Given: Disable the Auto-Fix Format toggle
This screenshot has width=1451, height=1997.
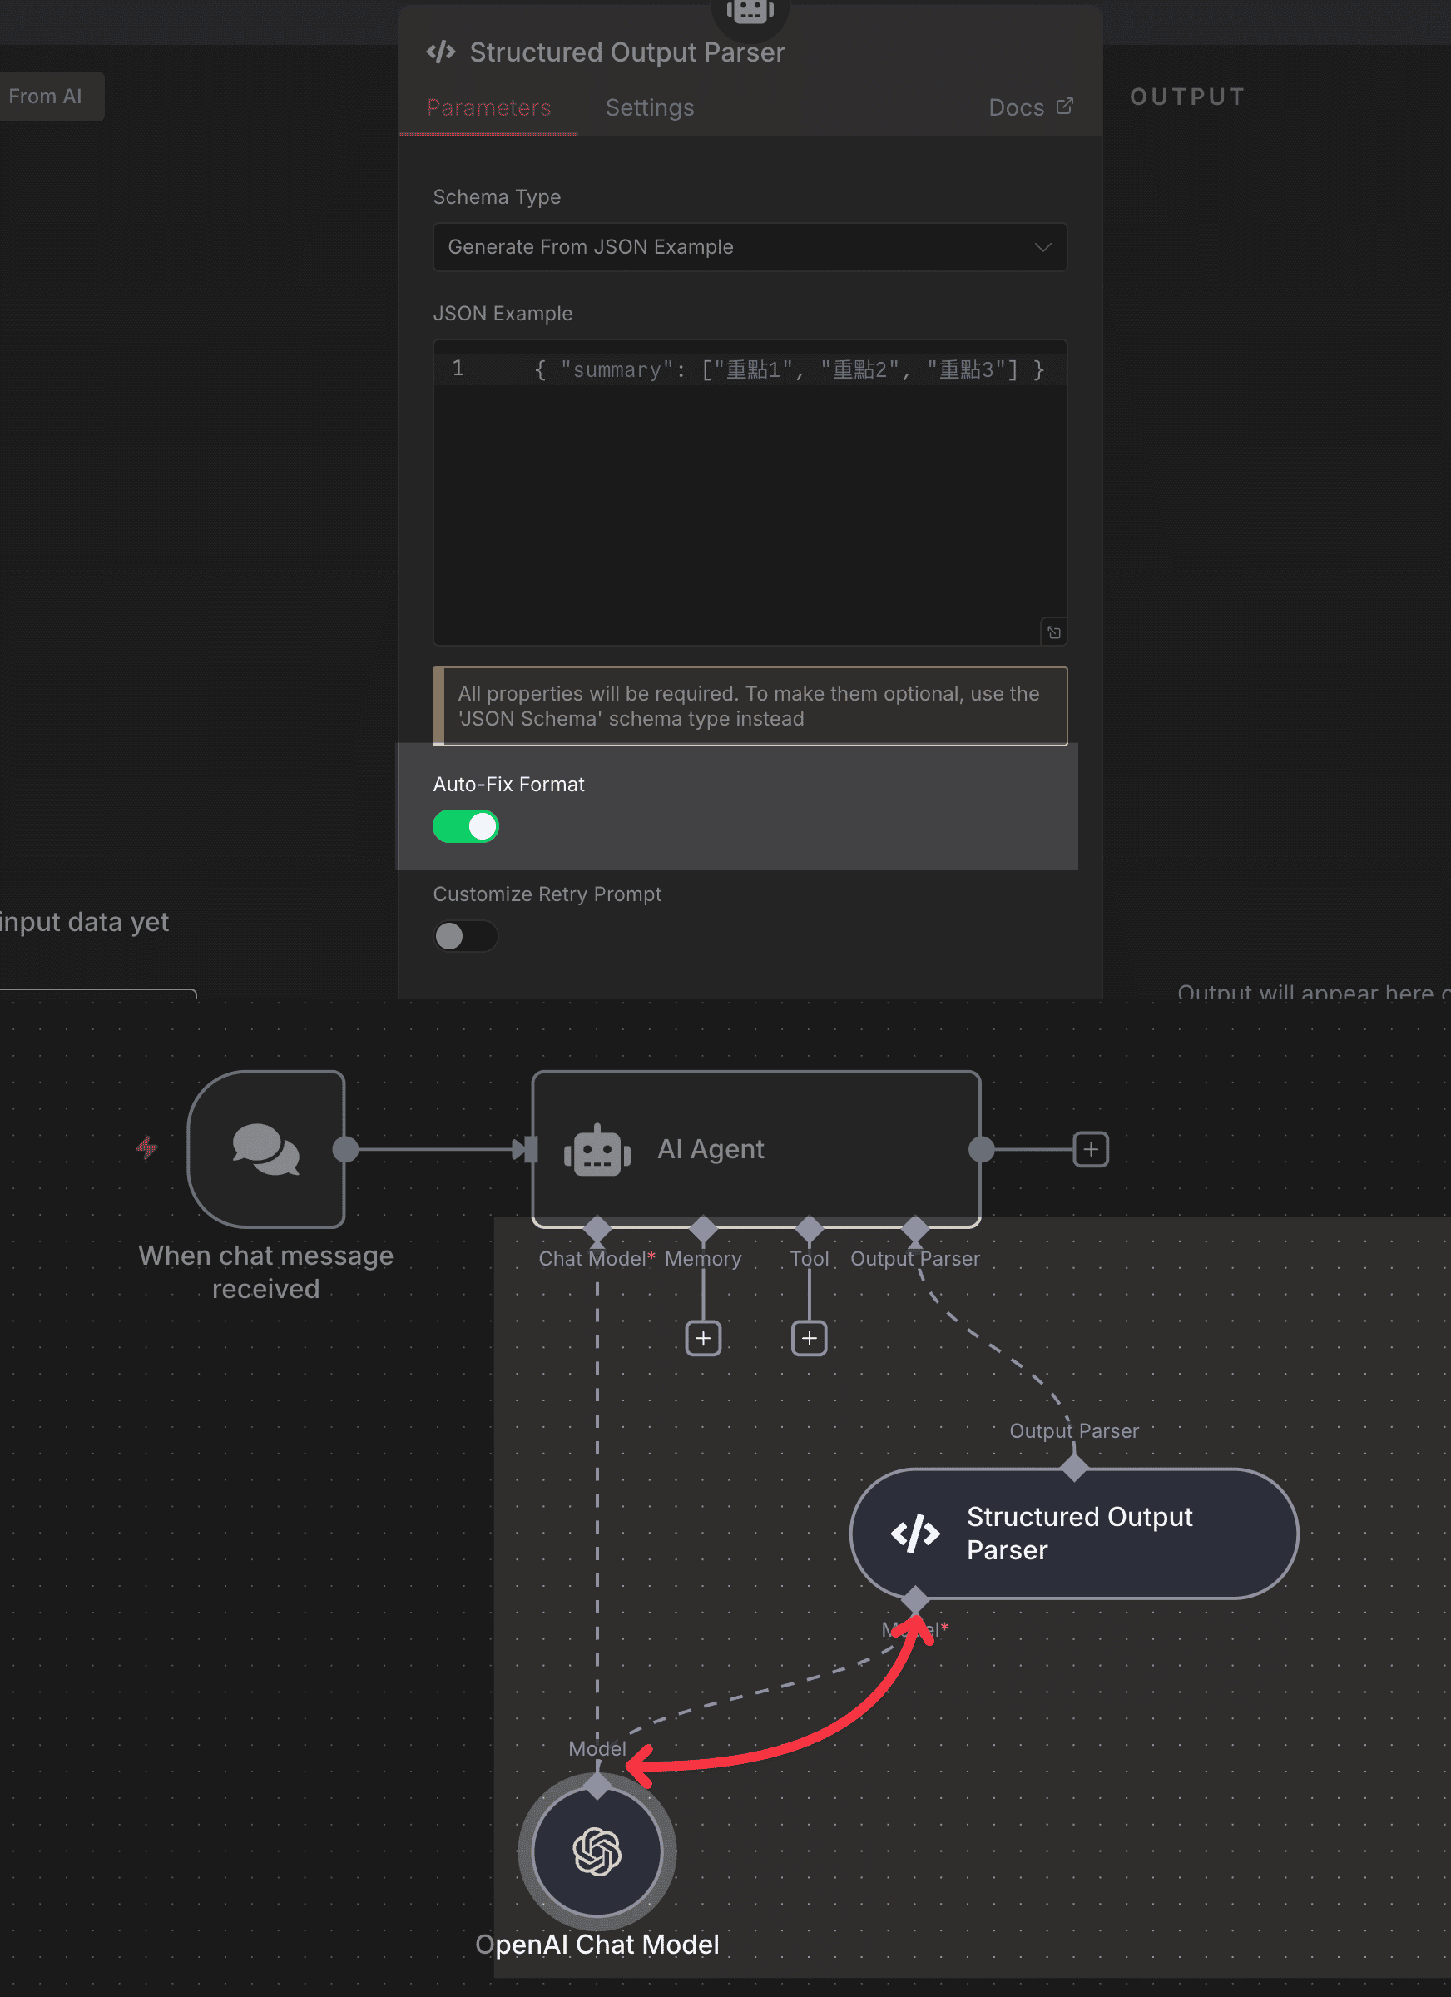Looking at the screenshot, I should 466,826.
